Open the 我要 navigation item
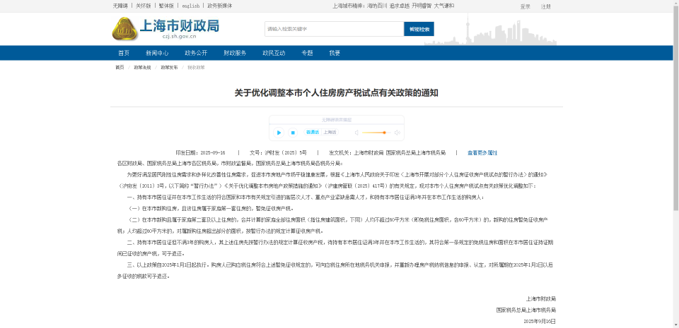 (335, 53)
